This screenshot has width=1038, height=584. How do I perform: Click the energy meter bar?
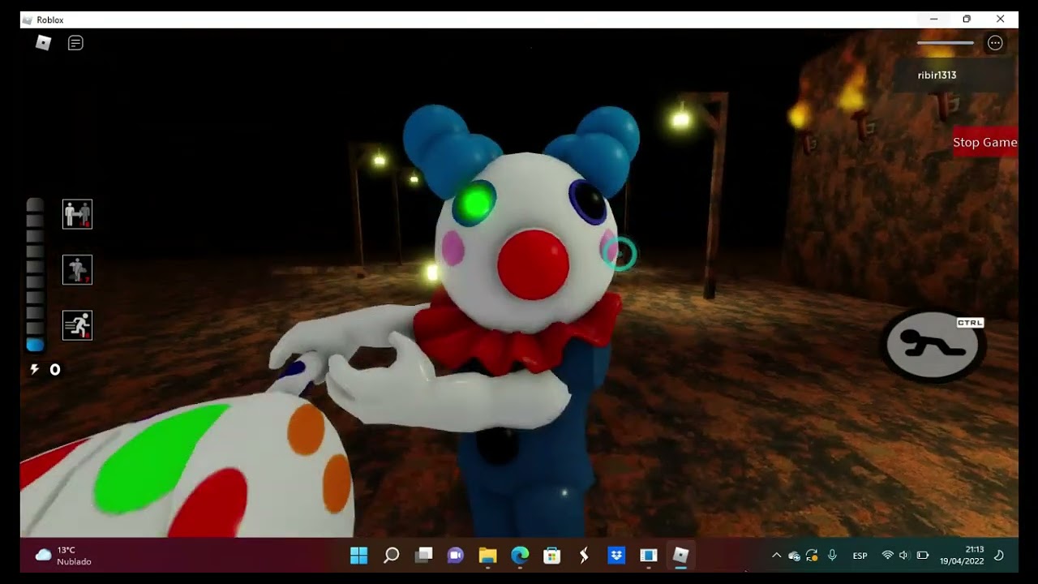pos(35,275)
